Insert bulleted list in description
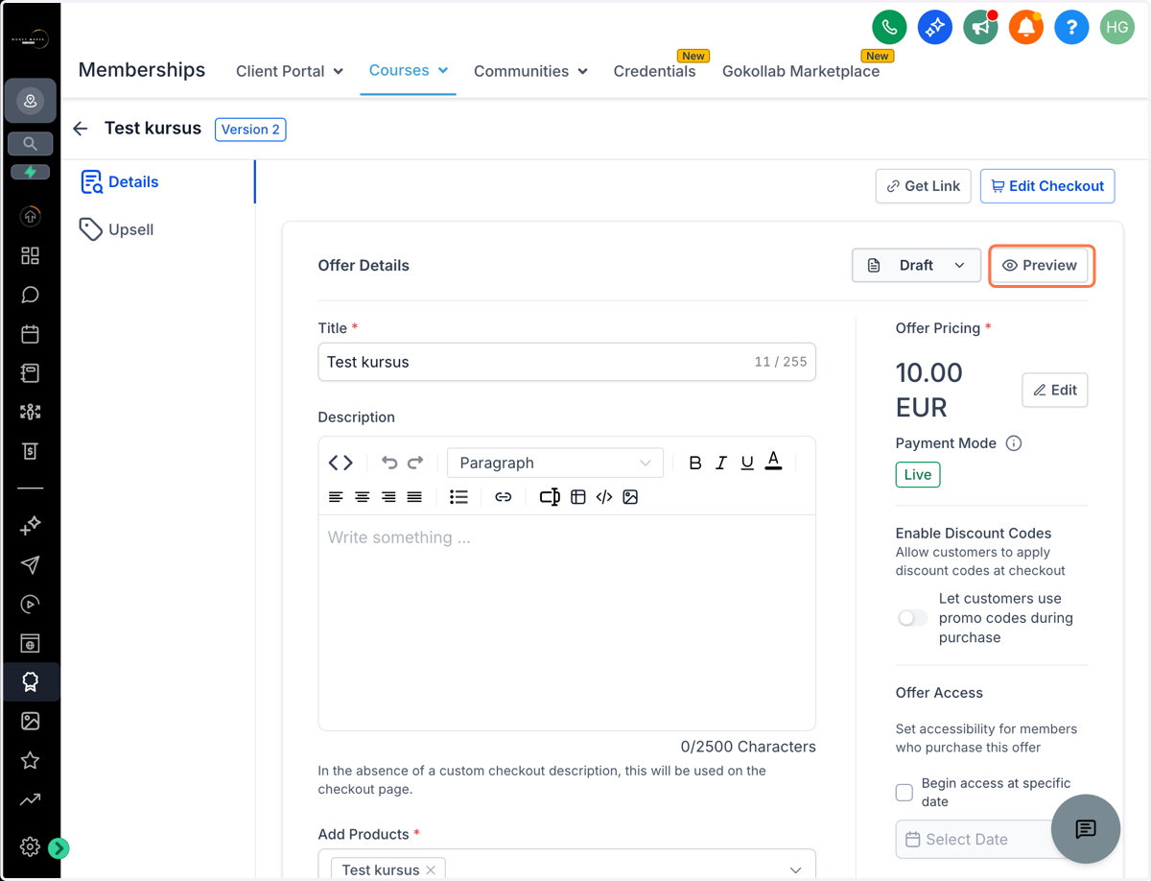The image size is (1151, 881). pos(458,497)
